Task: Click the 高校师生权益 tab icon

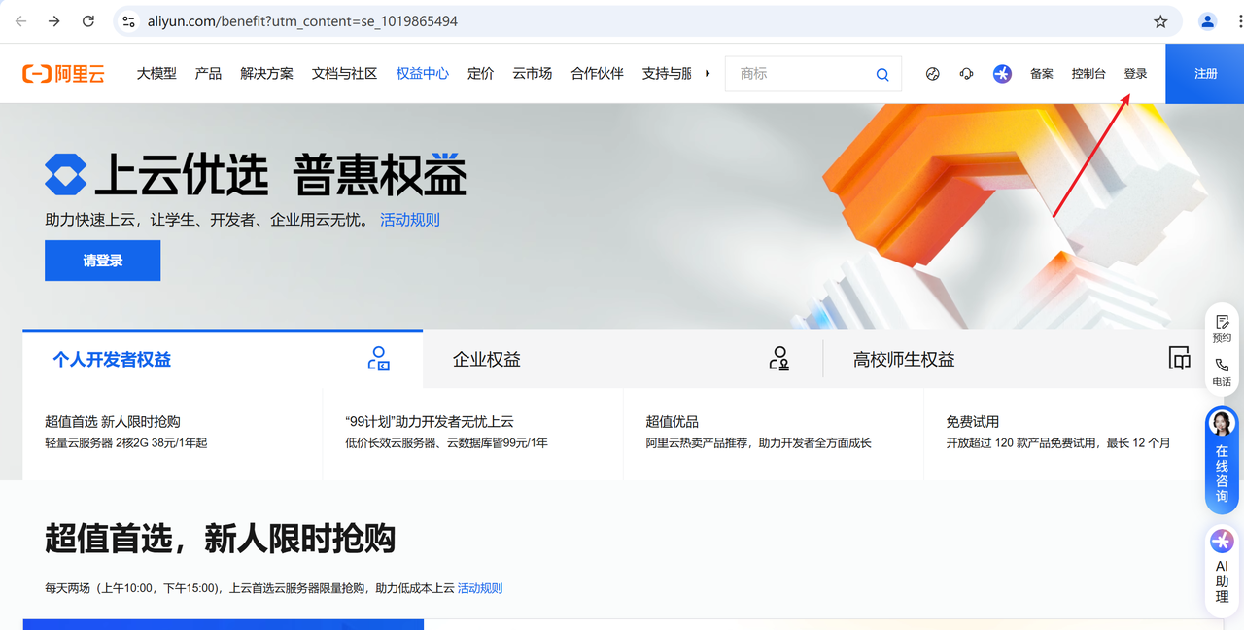Action: click(1179, 359)
